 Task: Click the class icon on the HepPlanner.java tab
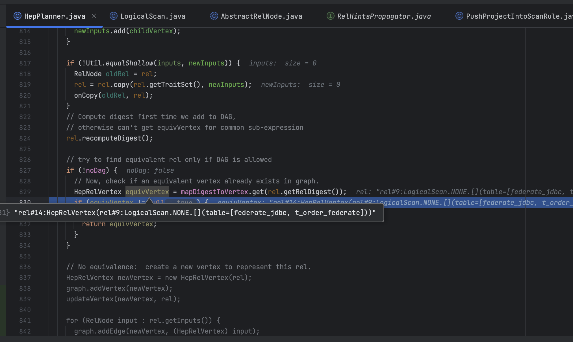pos(17,16)
